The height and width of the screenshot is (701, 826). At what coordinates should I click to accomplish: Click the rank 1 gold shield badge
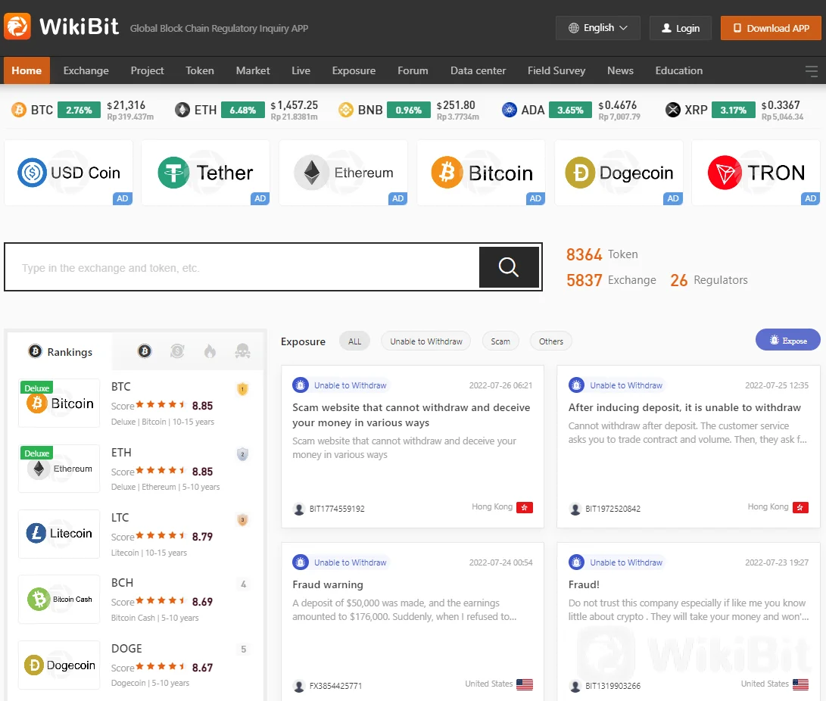(x=242, y=389)
